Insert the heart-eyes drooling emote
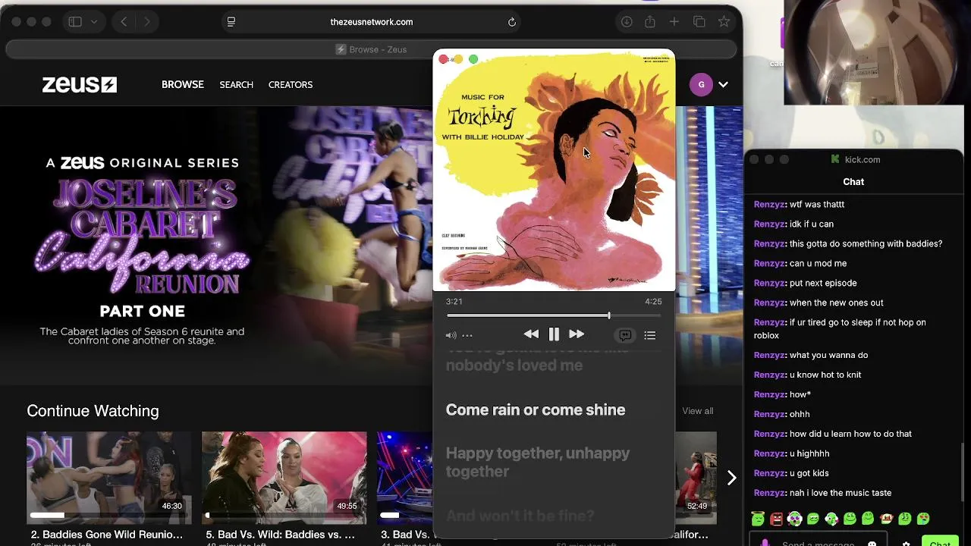The width and height of the screenshot is (971, 546). [923, 519]
